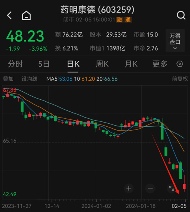Open chart settings hexagon icon
The width and height of the screenshot is (190, 212).
pyautogui.click(x=180, y=64)
